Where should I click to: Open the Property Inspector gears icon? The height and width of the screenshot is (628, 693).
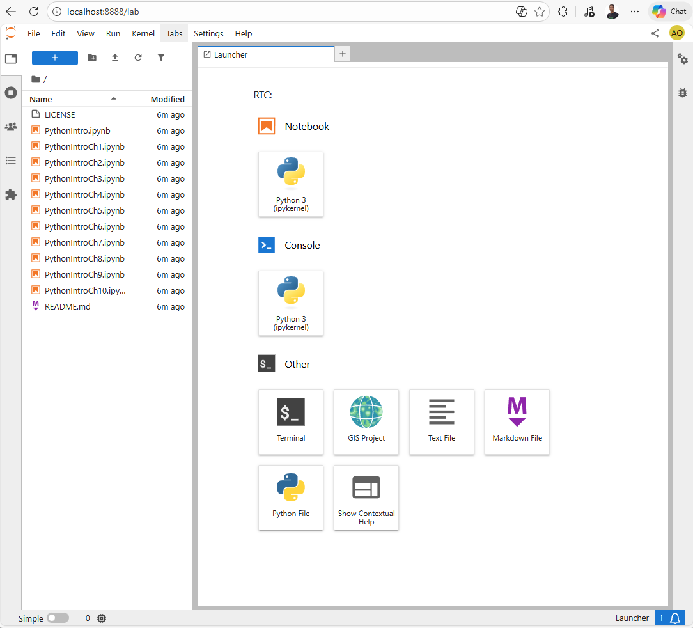[683, 59]
